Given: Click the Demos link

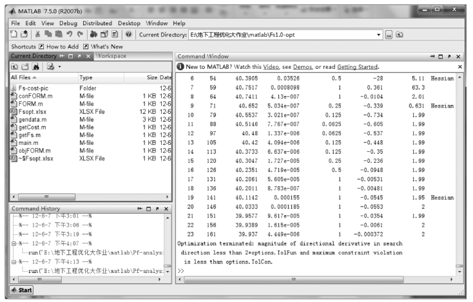Looking at the screenshot, I should [303, 67].
